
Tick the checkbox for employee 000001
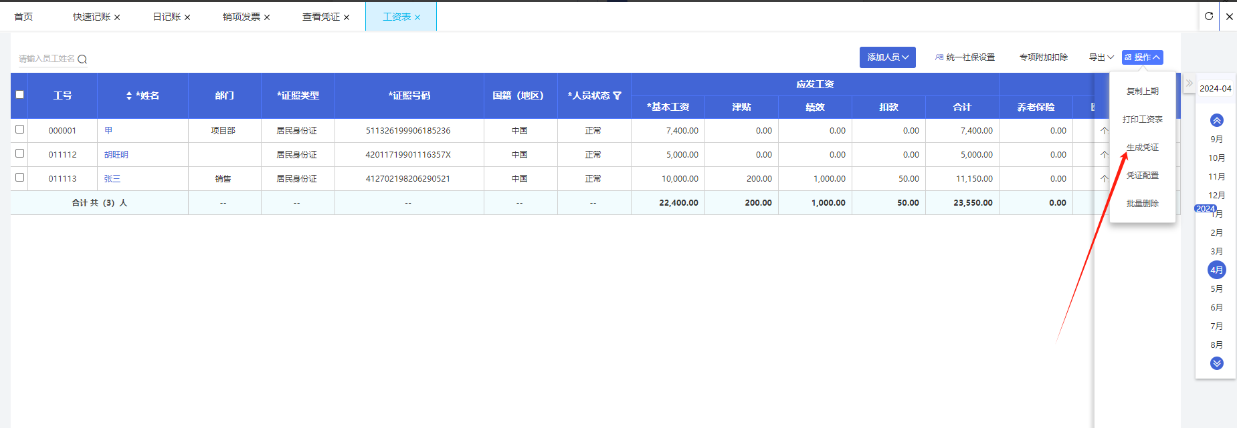pos(20,130)
